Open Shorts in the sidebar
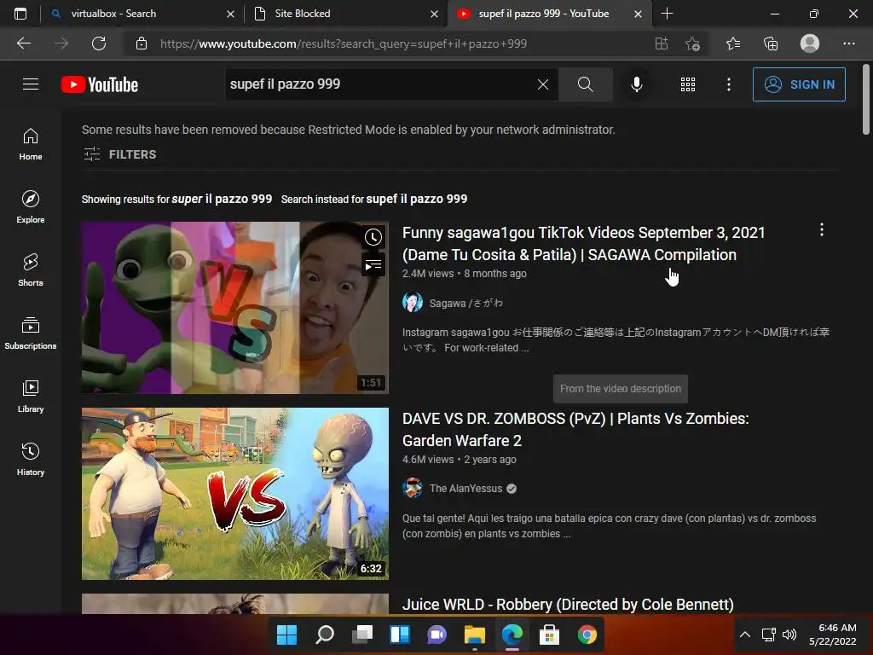 pos(31,270)
